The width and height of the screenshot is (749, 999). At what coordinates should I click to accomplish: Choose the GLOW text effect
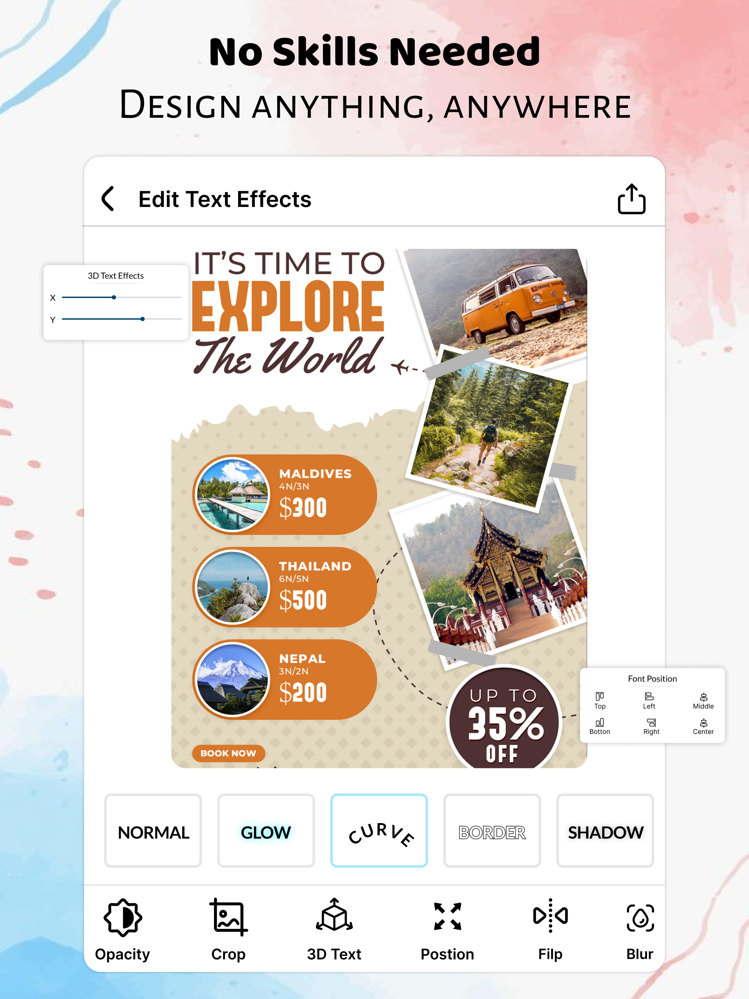266,830
